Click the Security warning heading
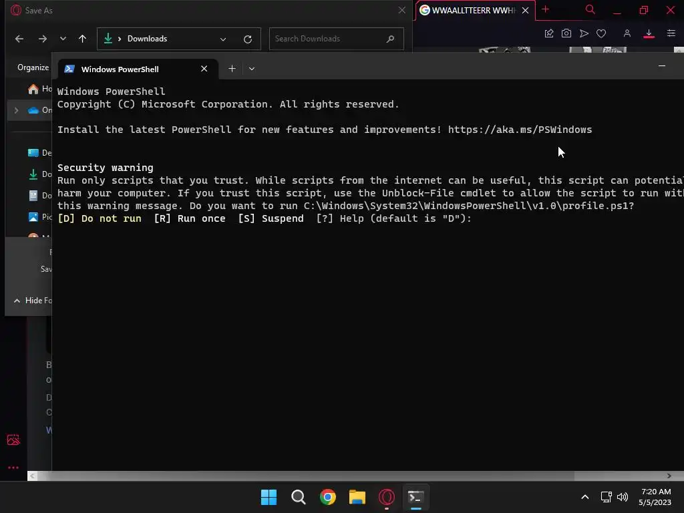Viewport: 684px width, 513px height. [105, 168]
